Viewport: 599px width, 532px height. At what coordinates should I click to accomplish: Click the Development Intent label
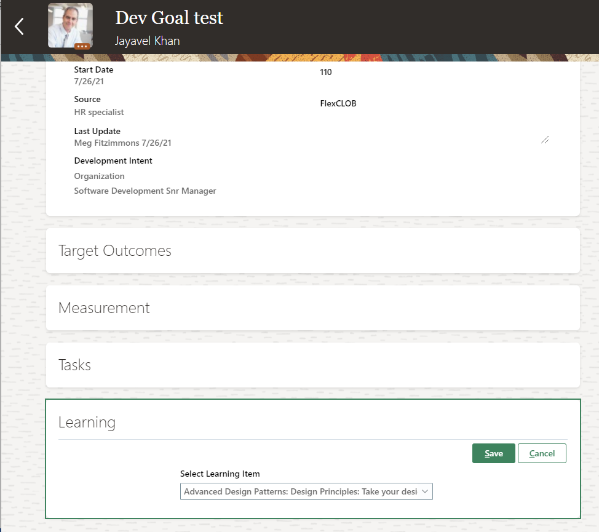[x=113, y=161]
